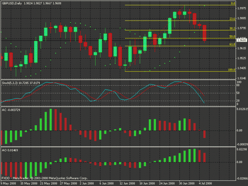This screenshot has height=186, width=248.
Task: Click the Fibonacci 50.0 level label
Action: (x=233, y=36)
